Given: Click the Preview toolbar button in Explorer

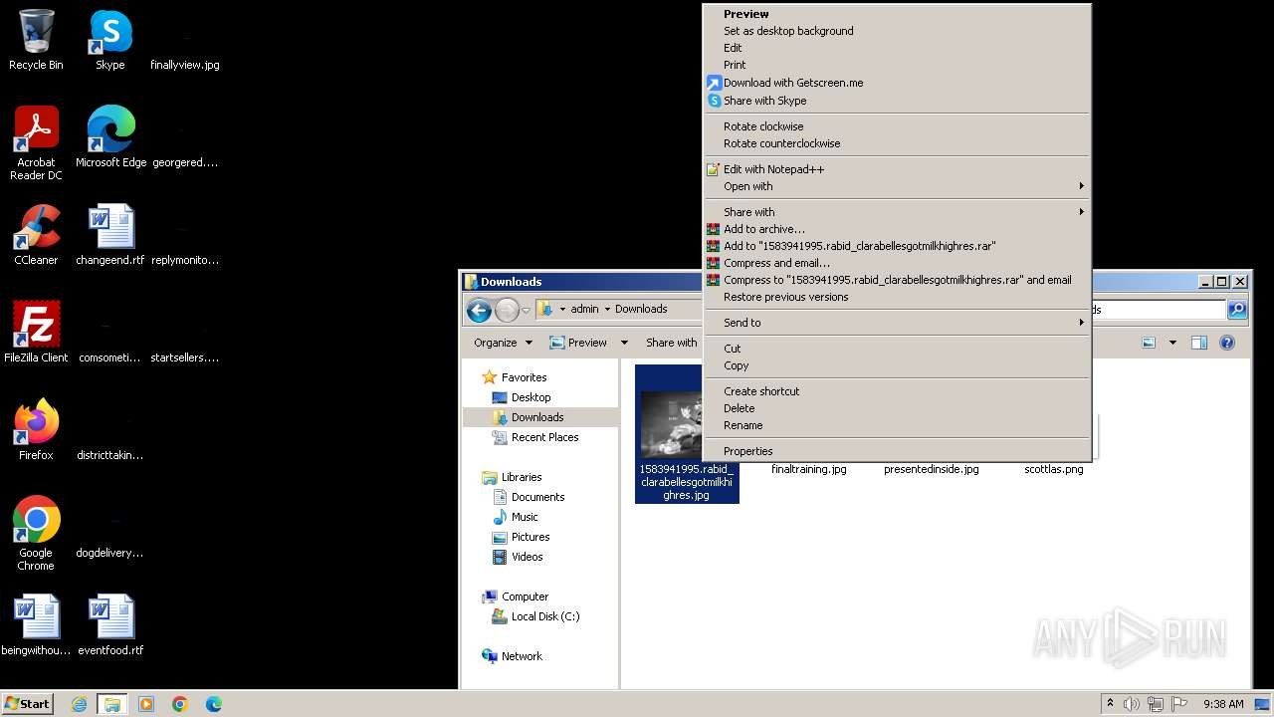Looking at the screenshot, I should click(x=578, y=343).
